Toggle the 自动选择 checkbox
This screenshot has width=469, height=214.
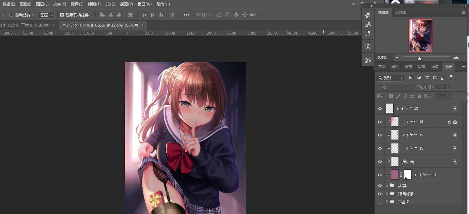(x=11, y=15)
